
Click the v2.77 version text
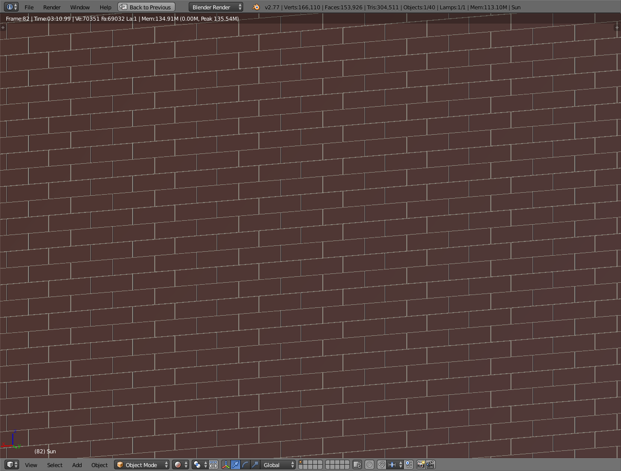pyautogui.click(x=272, y=7)
